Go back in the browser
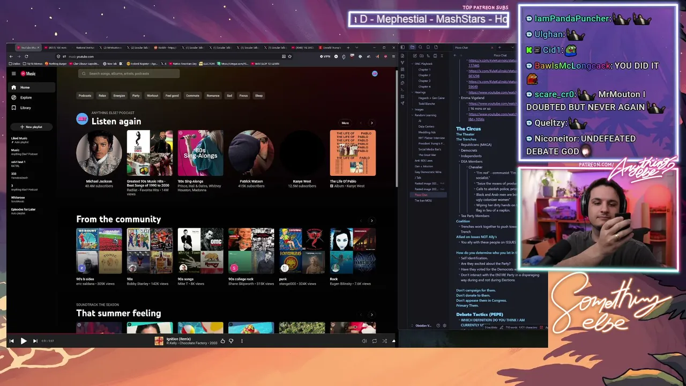Image resolution: width=686 pixels, height=386 pixels. click(x=12, y=56)
